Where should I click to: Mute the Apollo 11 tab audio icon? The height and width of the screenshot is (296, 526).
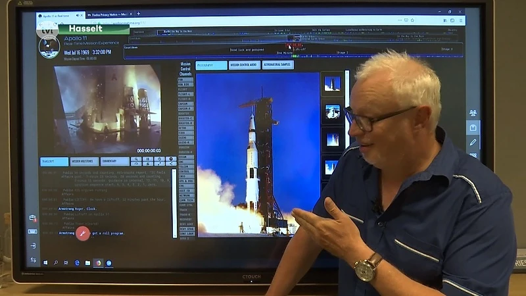78,15
